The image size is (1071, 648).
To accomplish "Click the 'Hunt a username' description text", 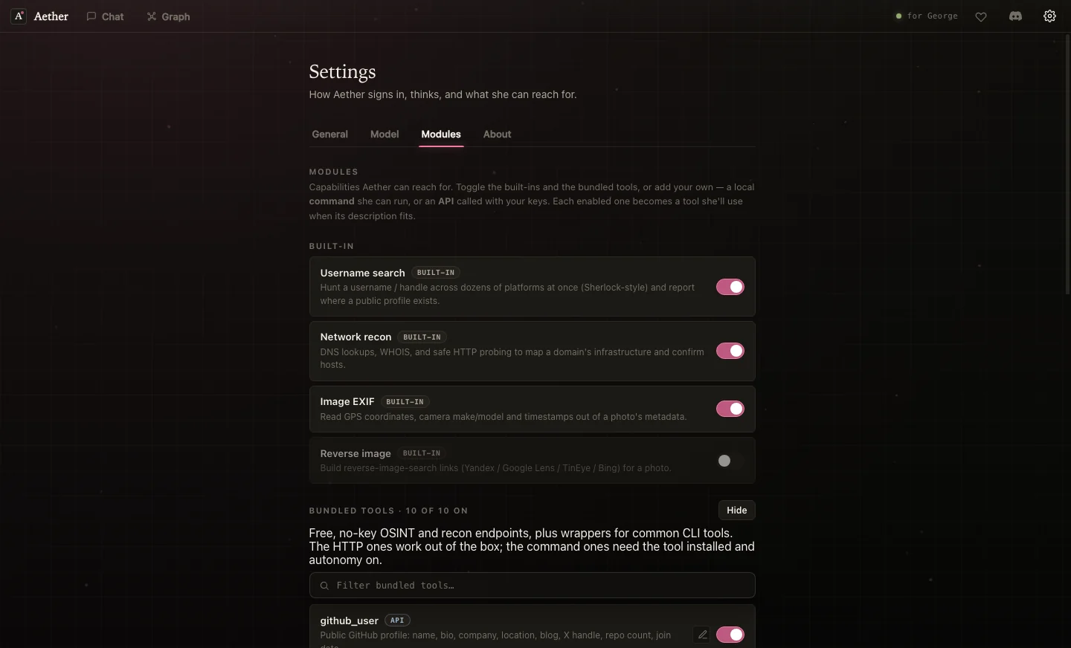I will [x=508, y=294].
